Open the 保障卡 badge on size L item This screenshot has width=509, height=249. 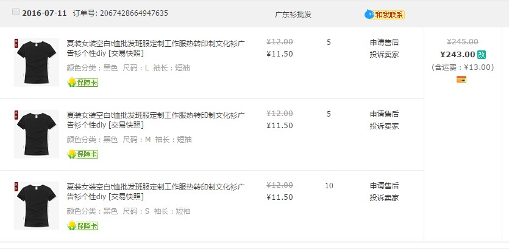pos(83,83)
